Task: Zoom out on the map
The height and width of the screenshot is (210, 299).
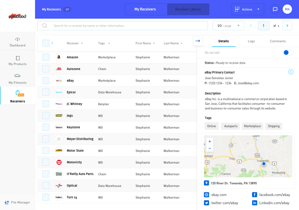Action: pyautogui.click(x=209, y=148)
